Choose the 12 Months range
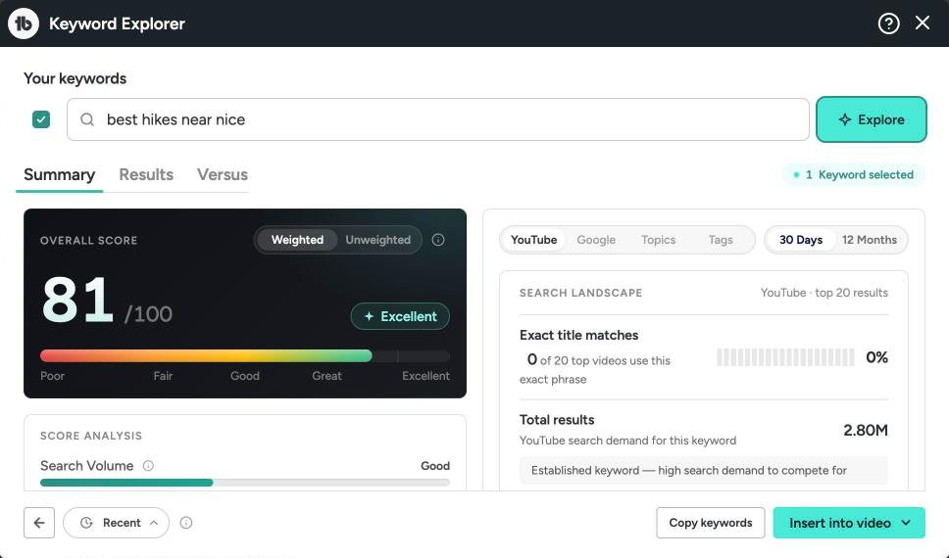Screen dimensions: 949x558 [x=870, y=240]
